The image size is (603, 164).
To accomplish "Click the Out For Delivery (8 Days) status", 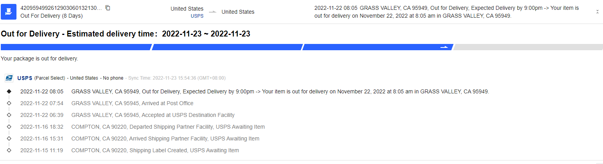I will click(x=51, y=16).
